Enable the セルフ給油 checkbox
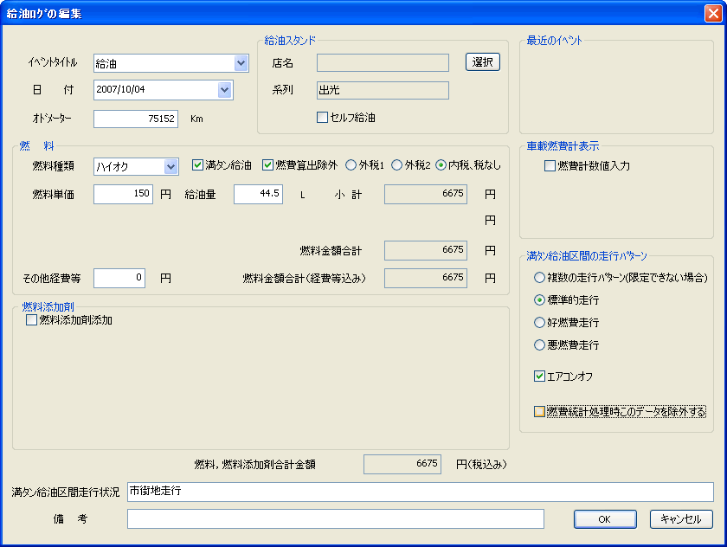 tap(323, 118)
